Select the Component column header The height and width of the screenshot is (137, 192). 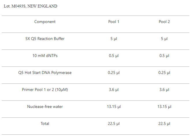coord(45,22)
